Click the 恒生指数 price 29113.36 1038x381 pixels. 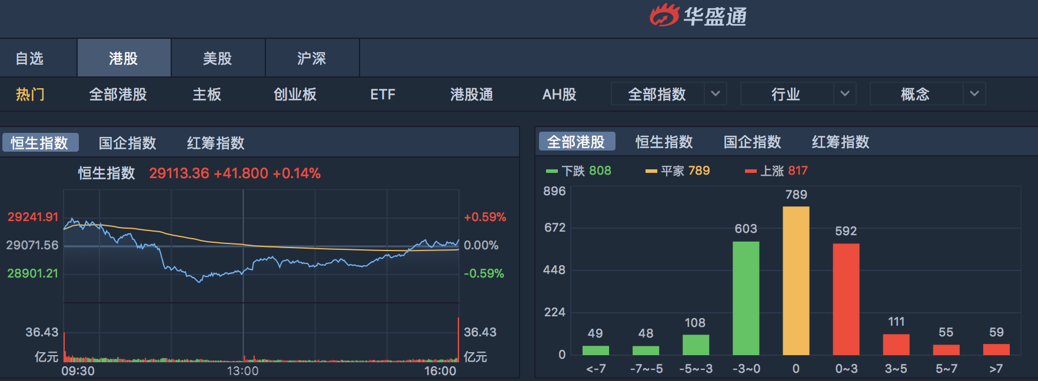(179, 173)
